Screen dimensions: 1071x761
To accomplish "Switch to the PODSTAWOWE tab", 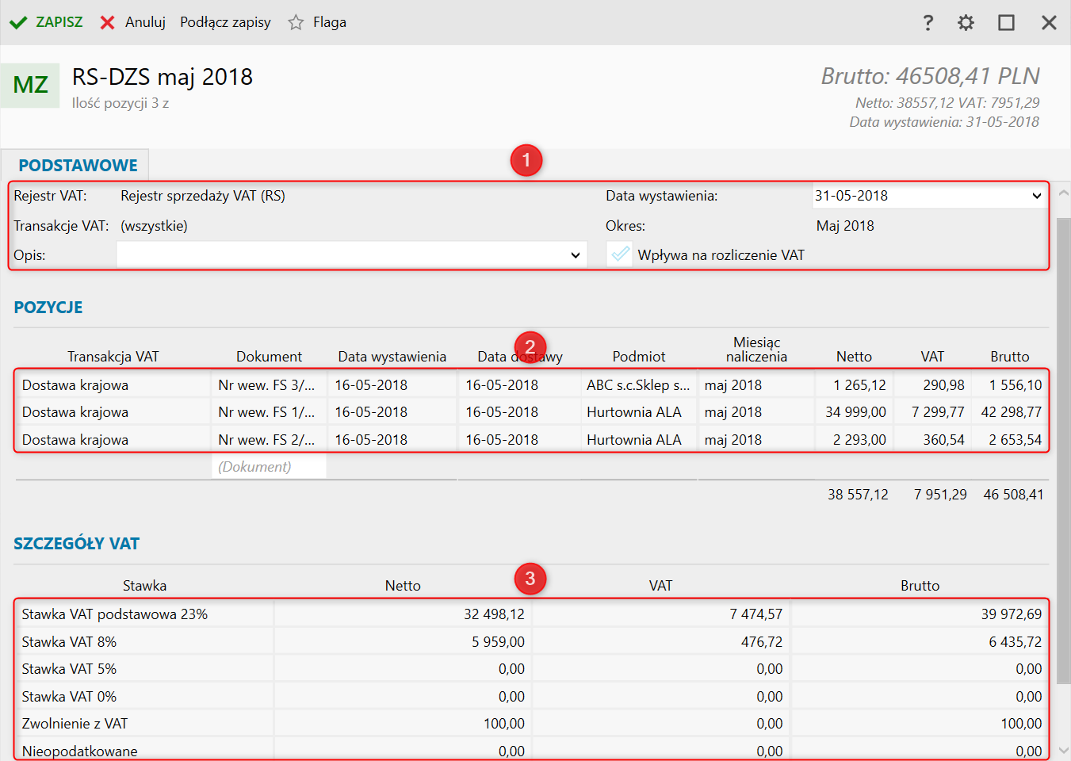I will coord(78,165).
